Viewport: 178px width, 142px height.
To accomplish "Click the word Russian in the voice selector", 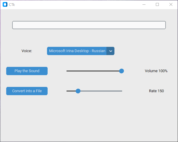I will (98, 51).
